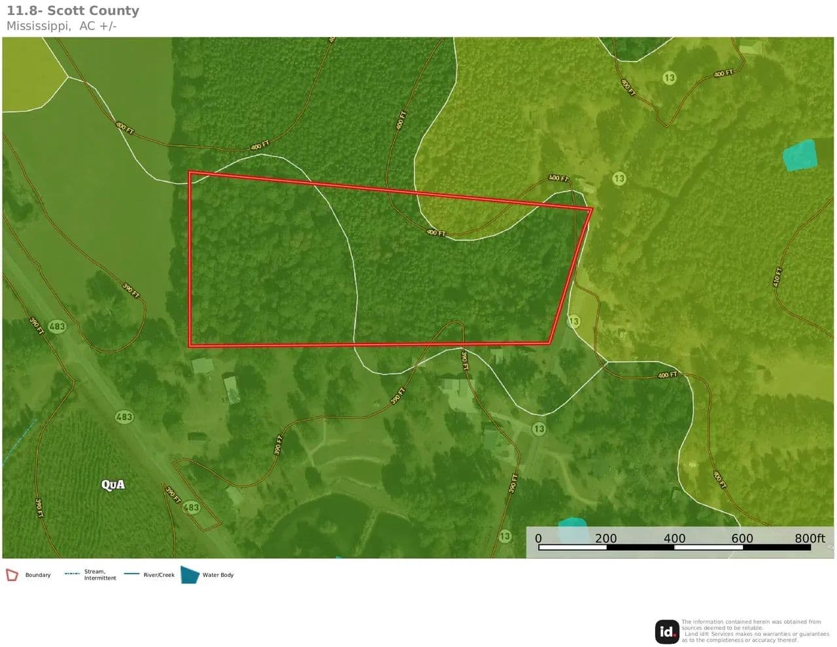The image size is (837, 647).
Task: Select the route 13 marker beside the parcel's east edge
Action: (x=573, y=321)
